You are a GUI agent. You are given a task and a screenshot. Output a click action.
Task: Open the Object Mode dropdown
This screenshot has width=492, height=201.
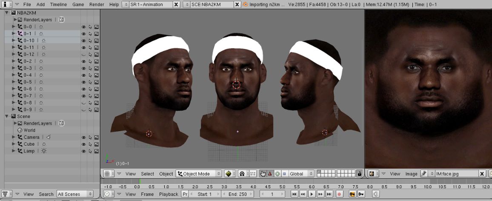click(x=199, y=174)
